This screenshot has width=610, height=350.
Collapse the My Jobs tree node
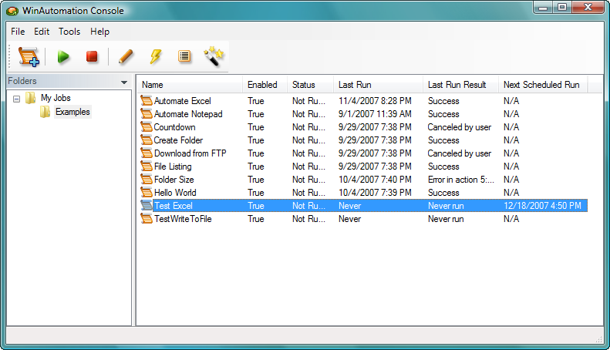point(17,99)
